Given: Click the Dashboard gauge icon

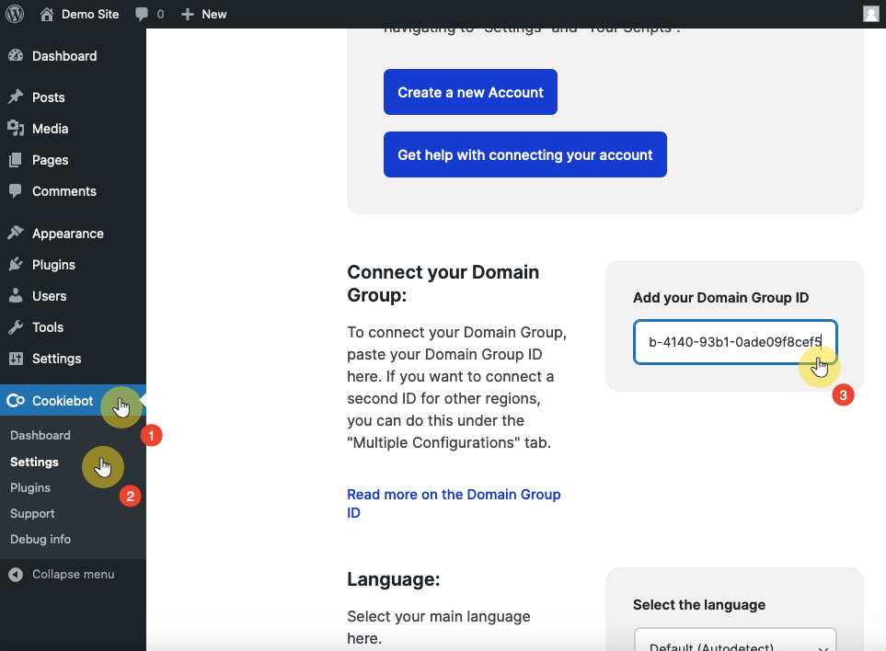Looking at the screenshot, I should pyautogui.click(x=16, y=55).
